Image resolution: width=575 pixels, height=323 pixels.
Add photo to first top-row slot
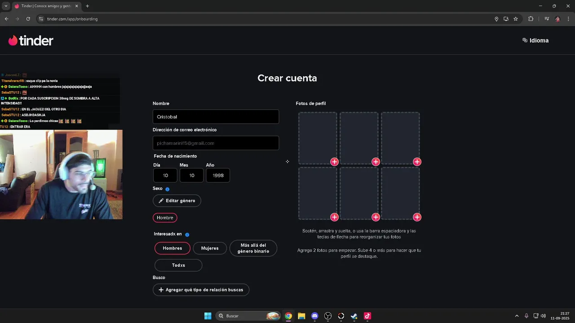point(334,162)
